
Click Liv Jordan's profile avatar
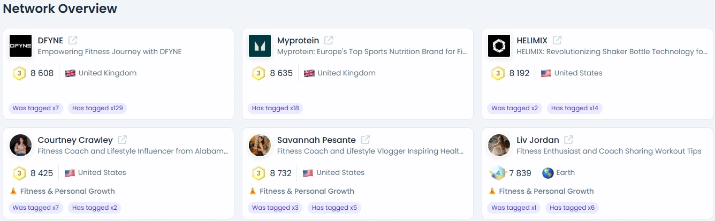tap(499, 145)
